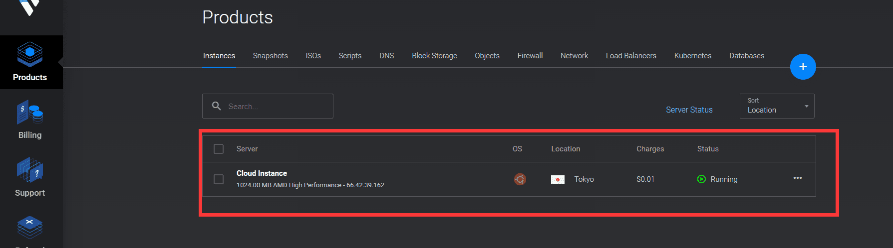Check the Cloud Instance row checkbox
This screenshot has width=893, height=248.
pos(219,179)
